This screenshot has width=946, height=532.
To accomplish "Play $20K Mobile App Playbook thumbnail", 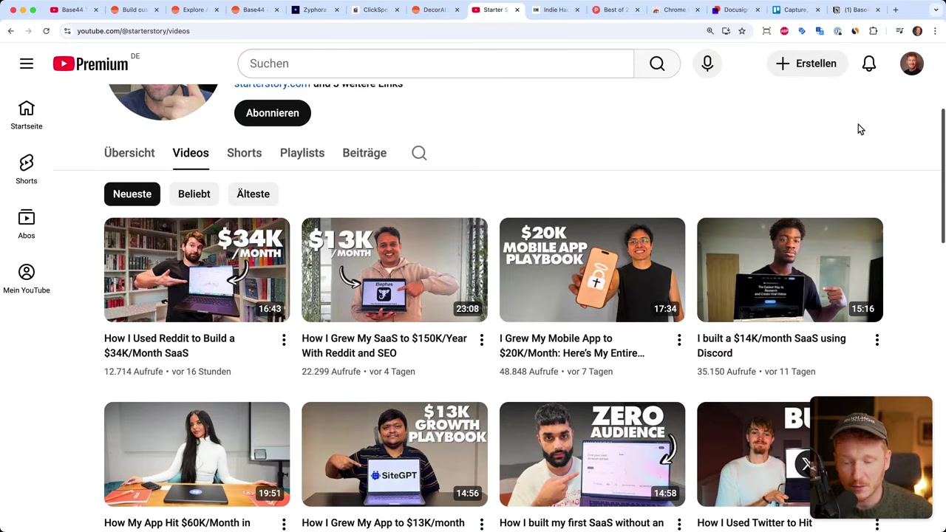I will tap(593, 270).
